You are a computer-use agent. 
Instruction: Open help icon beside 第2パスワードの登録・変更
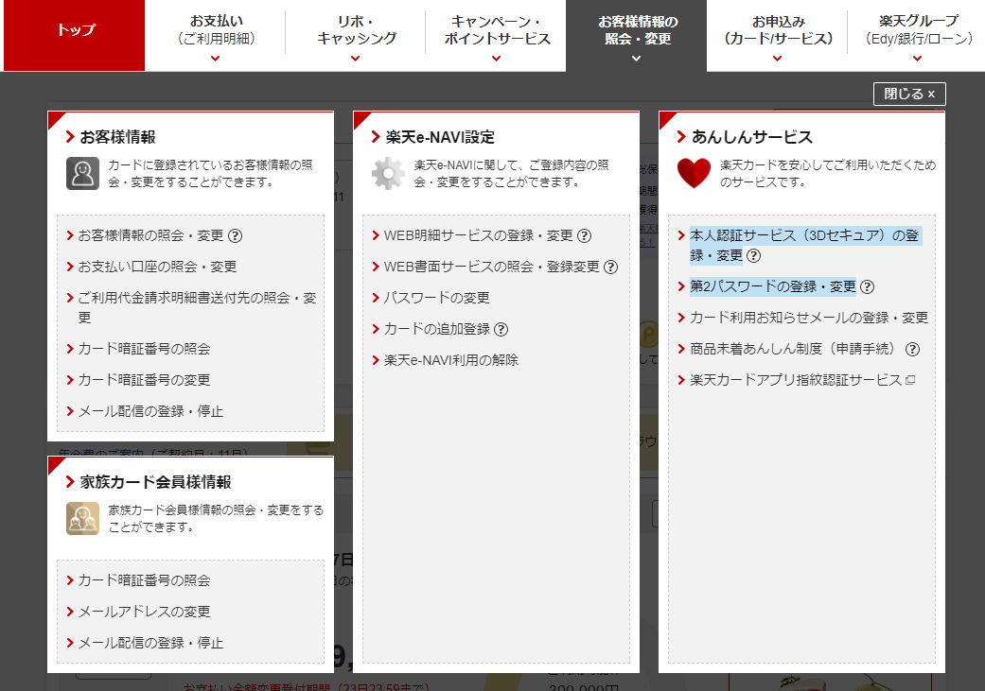click(x=867, y=287)
